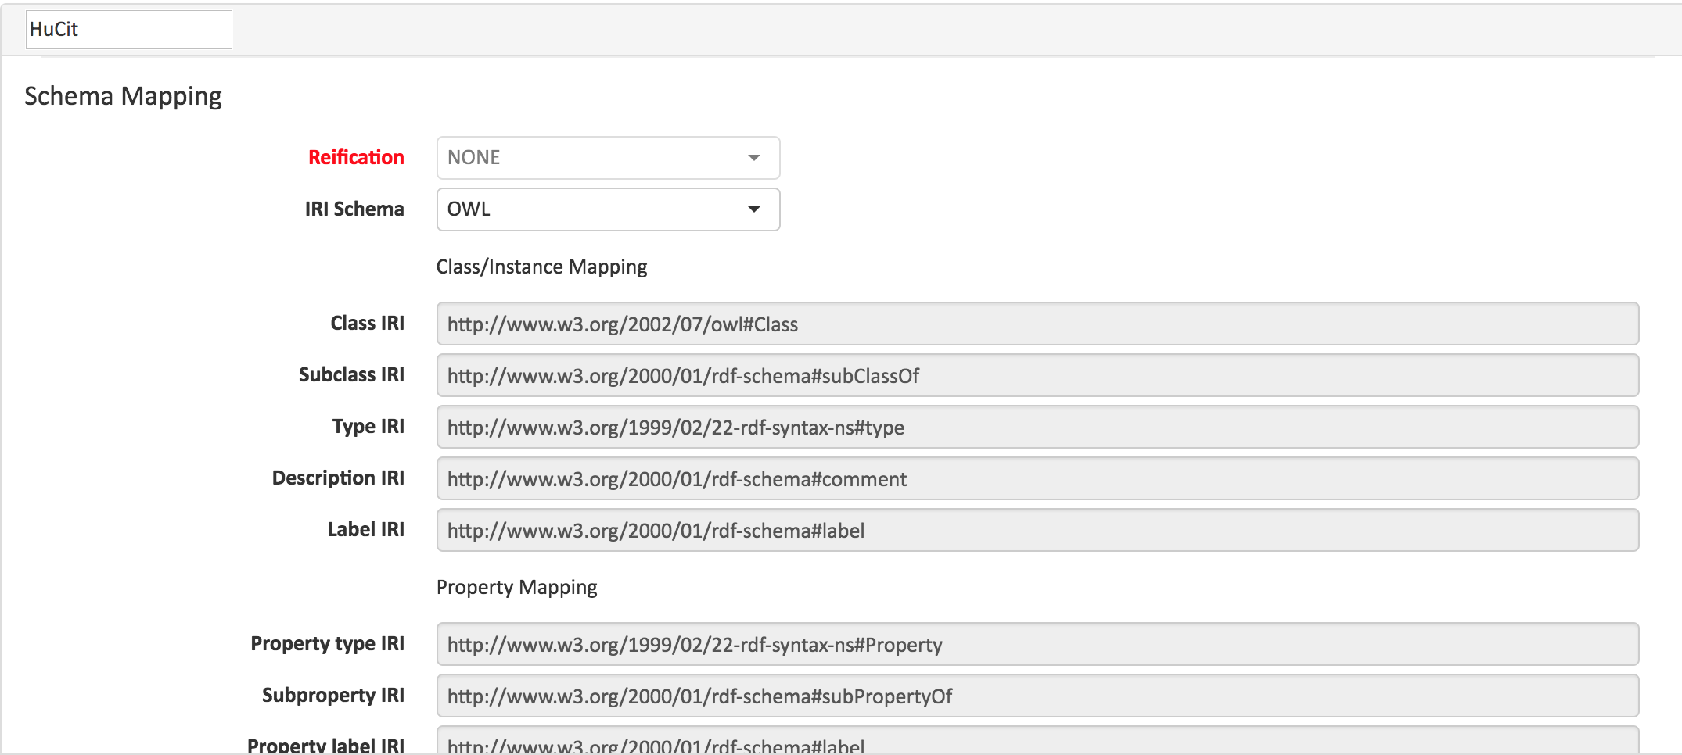Click the HuCit name field

tap(128, 29)
